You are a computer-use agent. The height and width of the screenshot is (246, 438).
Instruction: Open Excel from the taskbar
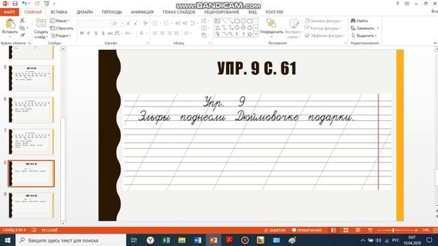click(166, 240)
